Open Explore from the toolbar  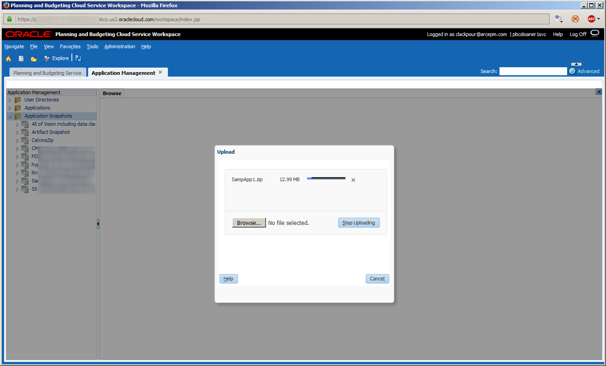[56, 58]
